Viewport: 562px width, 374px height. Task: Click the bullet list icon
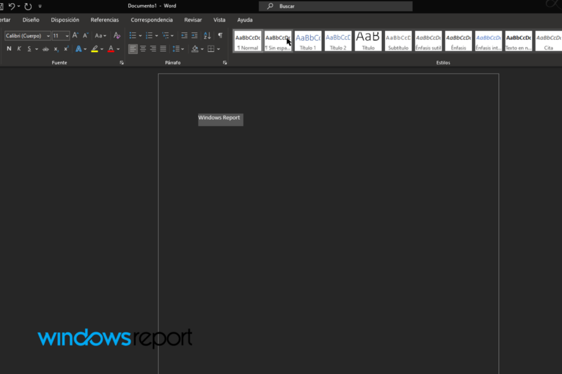[133, 35]
